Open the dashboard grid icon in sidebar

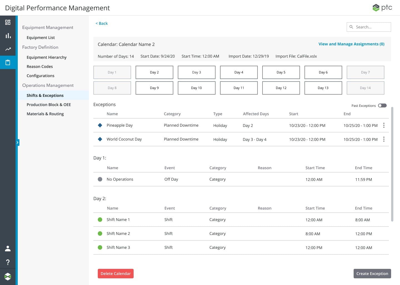coord(8,22)
